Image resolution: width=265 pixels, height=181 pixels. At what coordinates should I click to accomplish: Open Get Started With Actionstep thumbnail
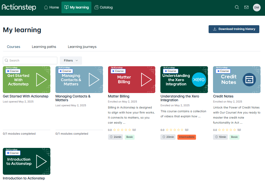point(26,79)
